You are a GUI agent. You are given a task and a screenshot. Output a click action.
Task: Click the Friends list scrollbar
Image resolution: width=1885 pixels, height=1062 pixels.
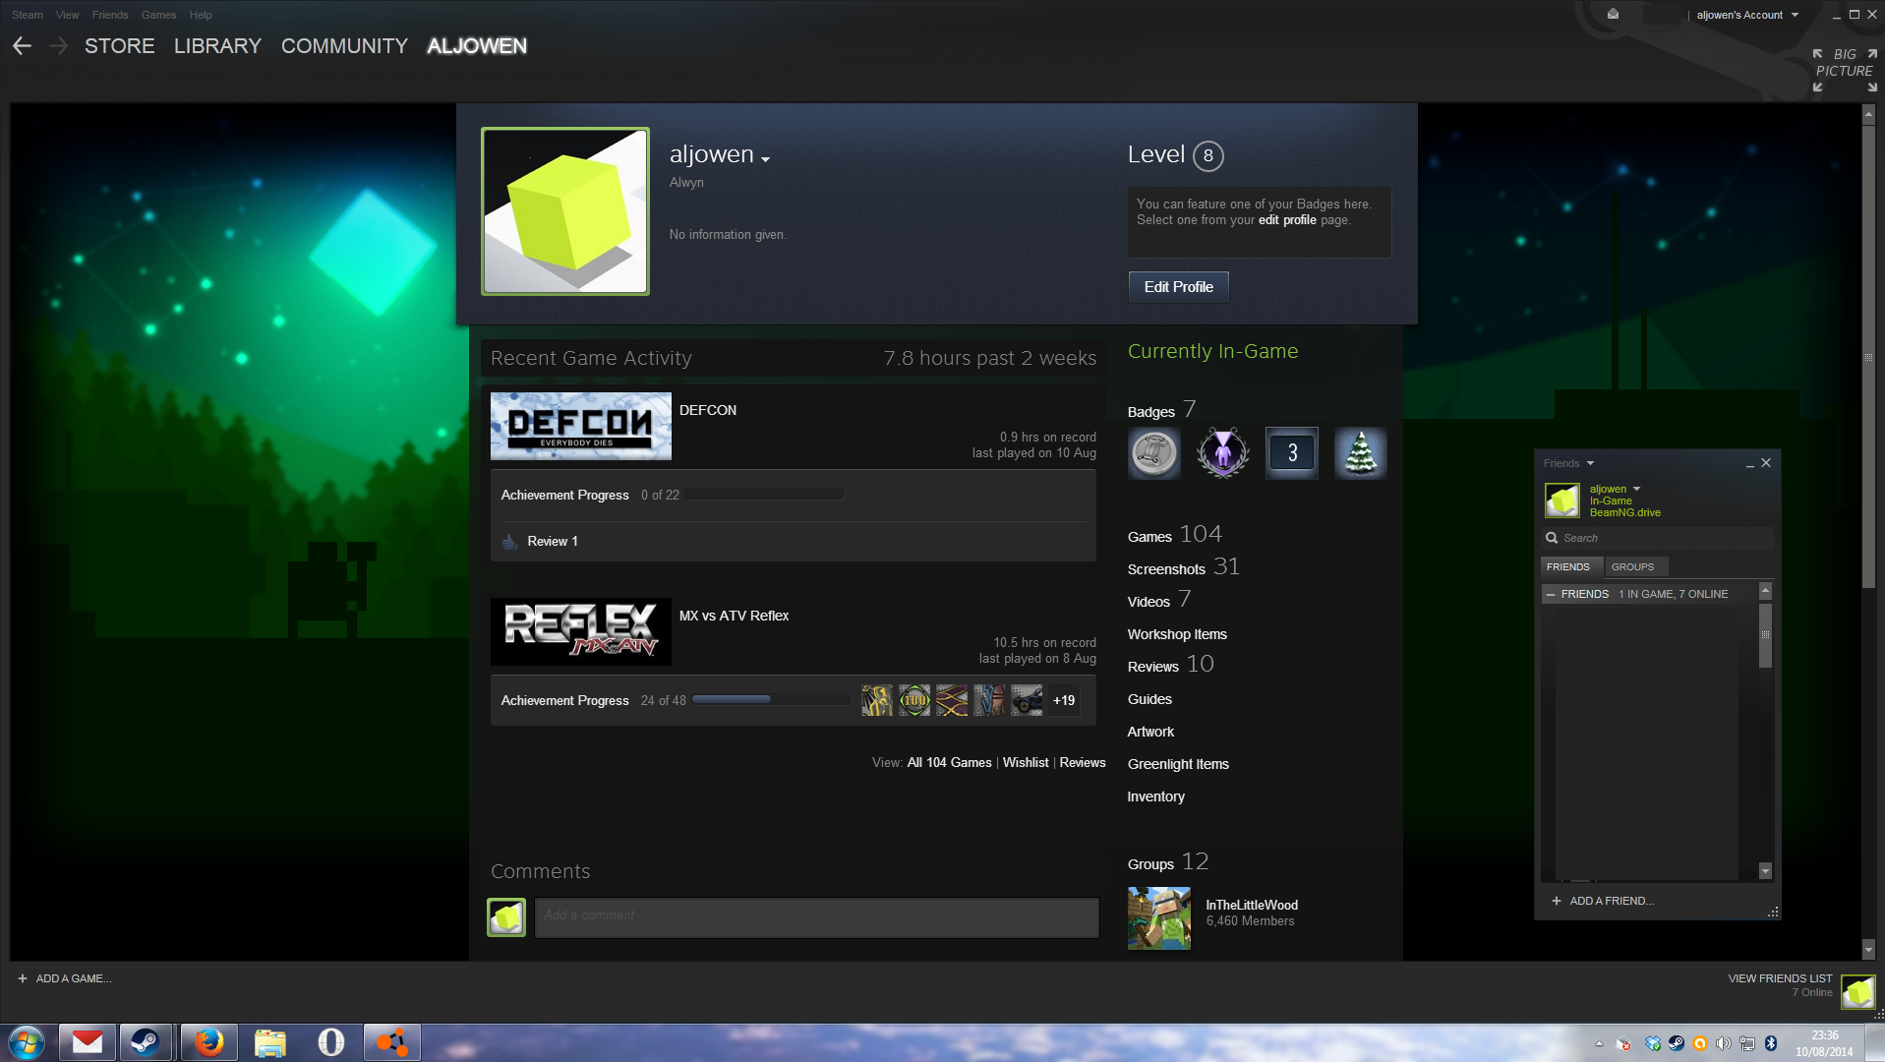tap(1765, 637)
